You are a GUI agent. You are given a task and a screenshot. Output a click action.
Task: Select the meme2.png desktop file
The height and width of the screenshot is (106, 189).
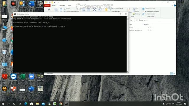pos(40,78)
